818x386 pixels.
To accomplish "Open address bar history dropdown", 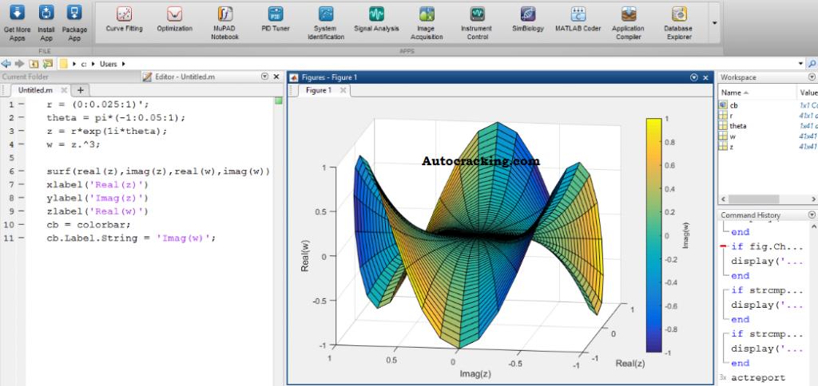I will point(800,64).
